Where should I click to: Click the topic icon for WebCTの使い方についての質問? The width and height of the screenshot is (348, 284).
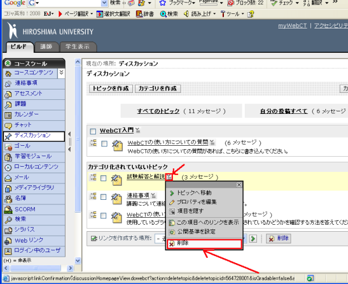[x=117, y=146]
